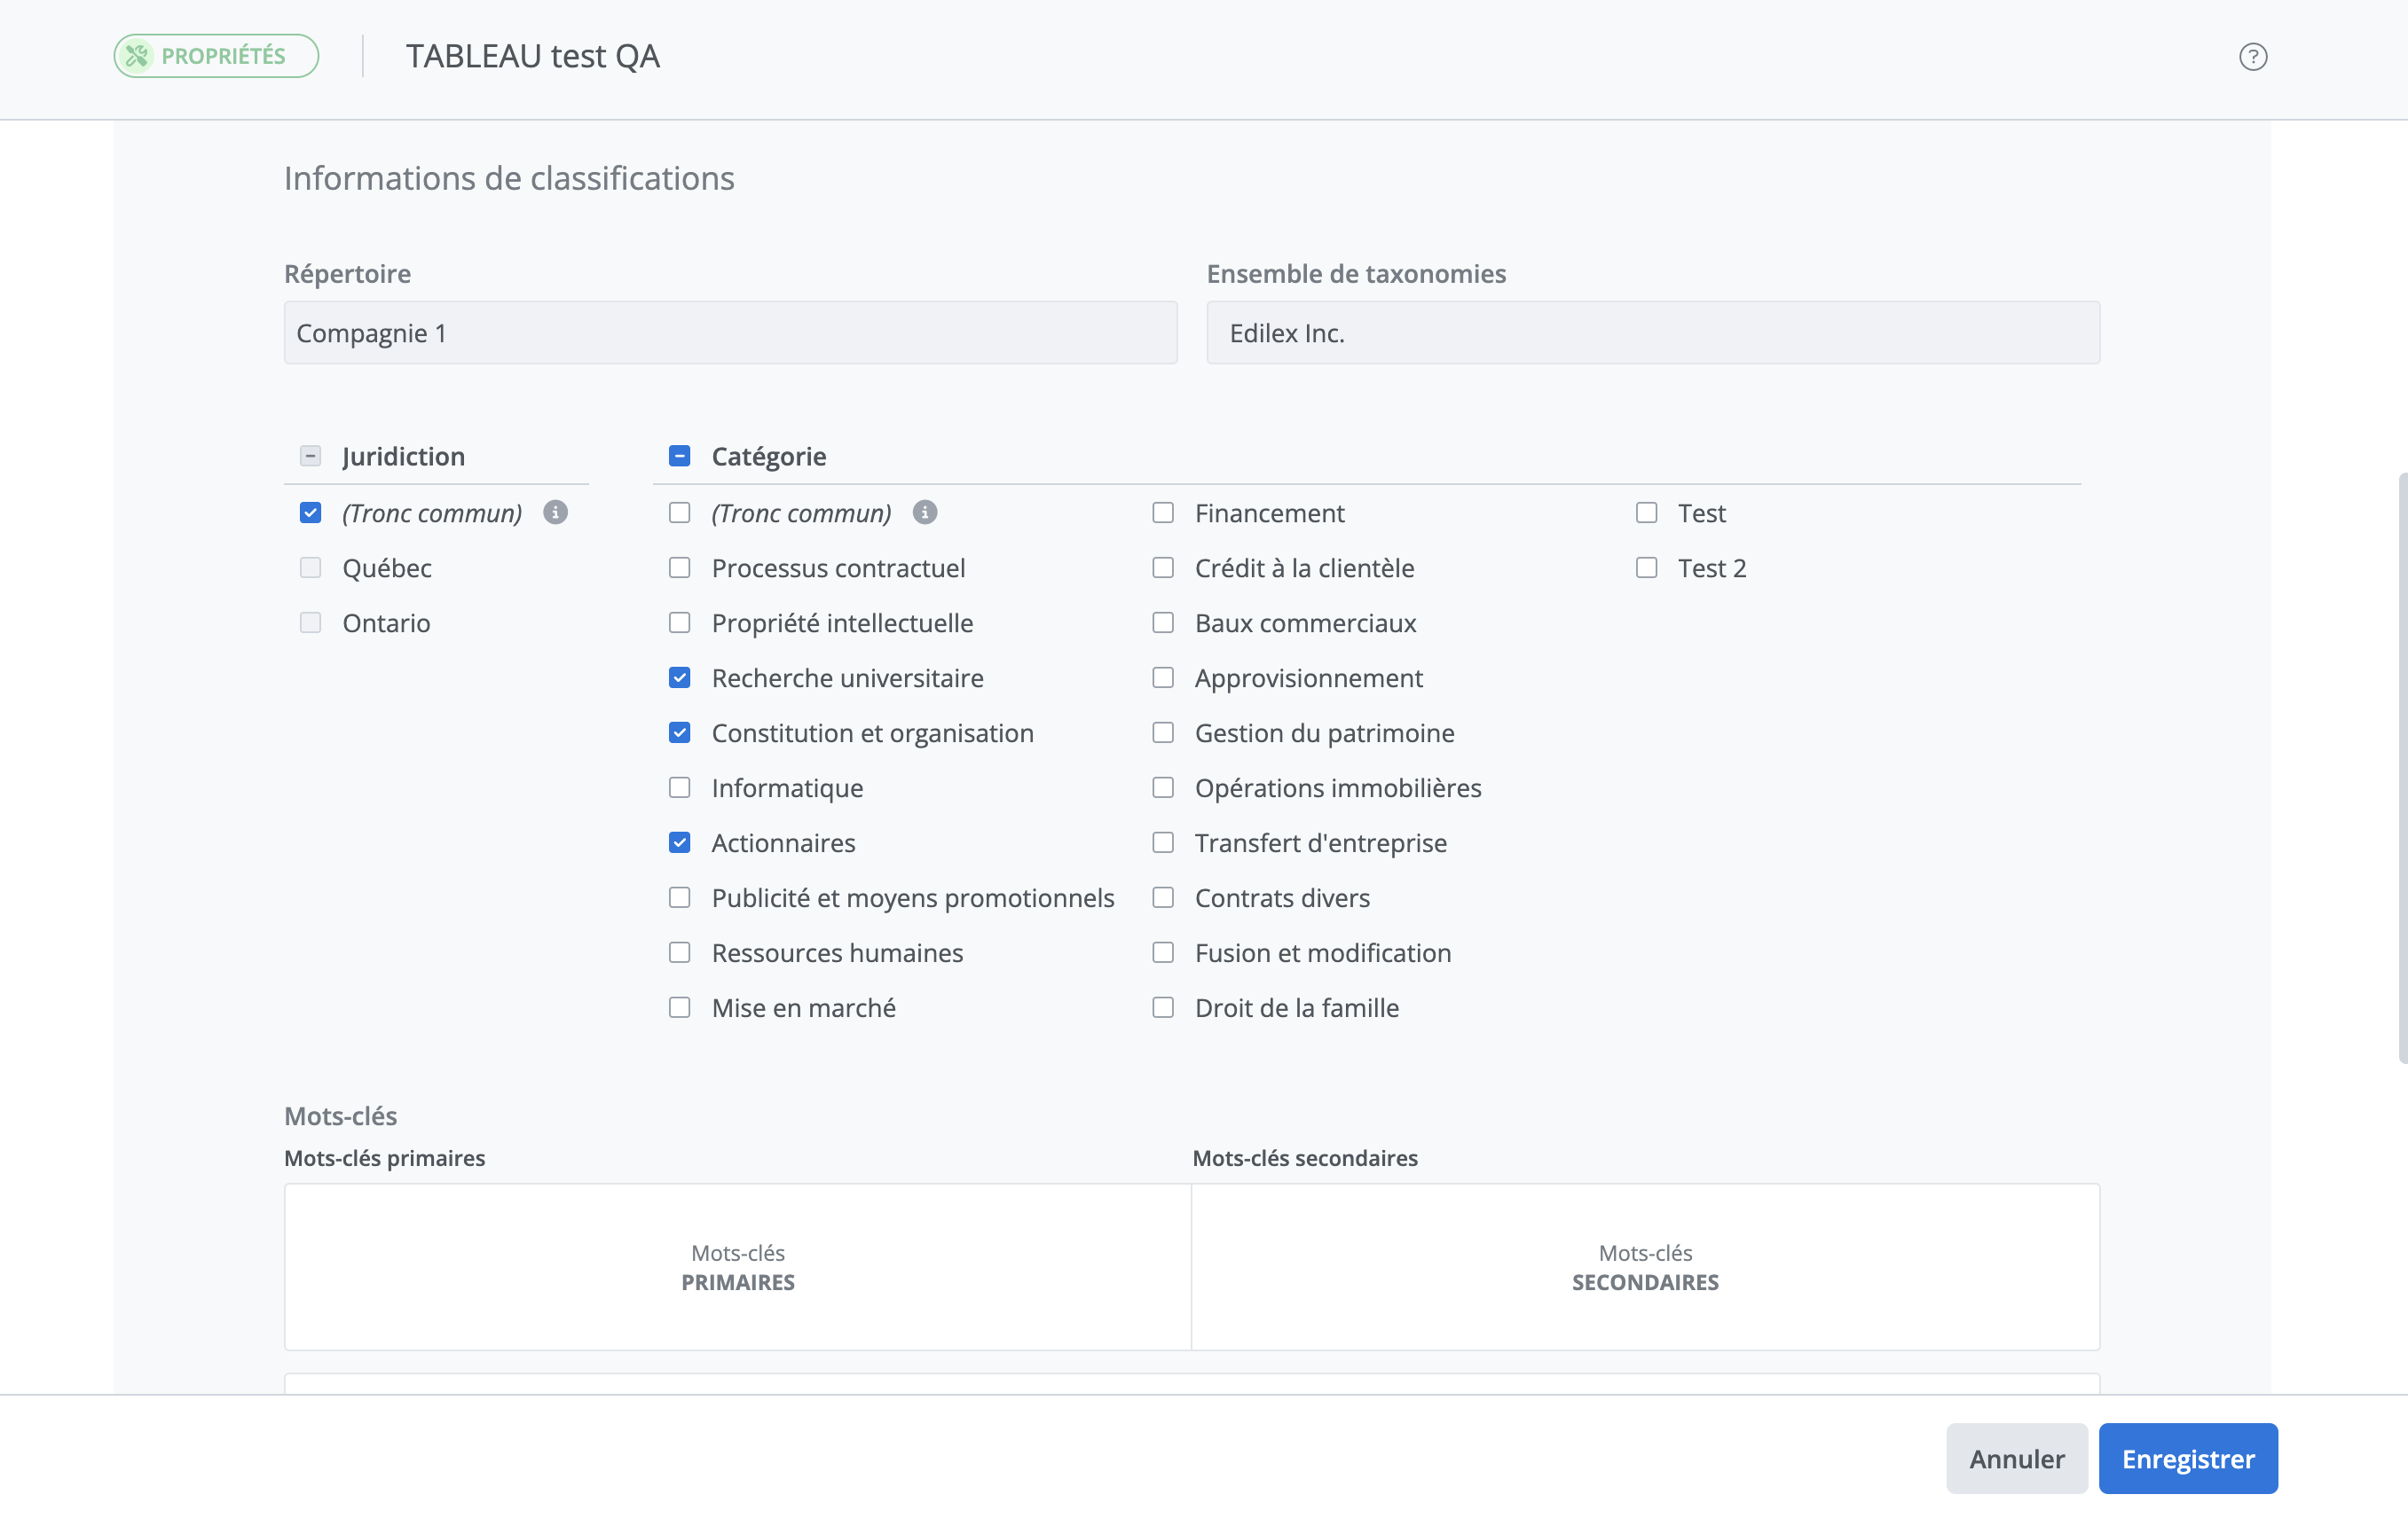Toggle the Catégorie select-all minus checkbox

coord(679,457)
